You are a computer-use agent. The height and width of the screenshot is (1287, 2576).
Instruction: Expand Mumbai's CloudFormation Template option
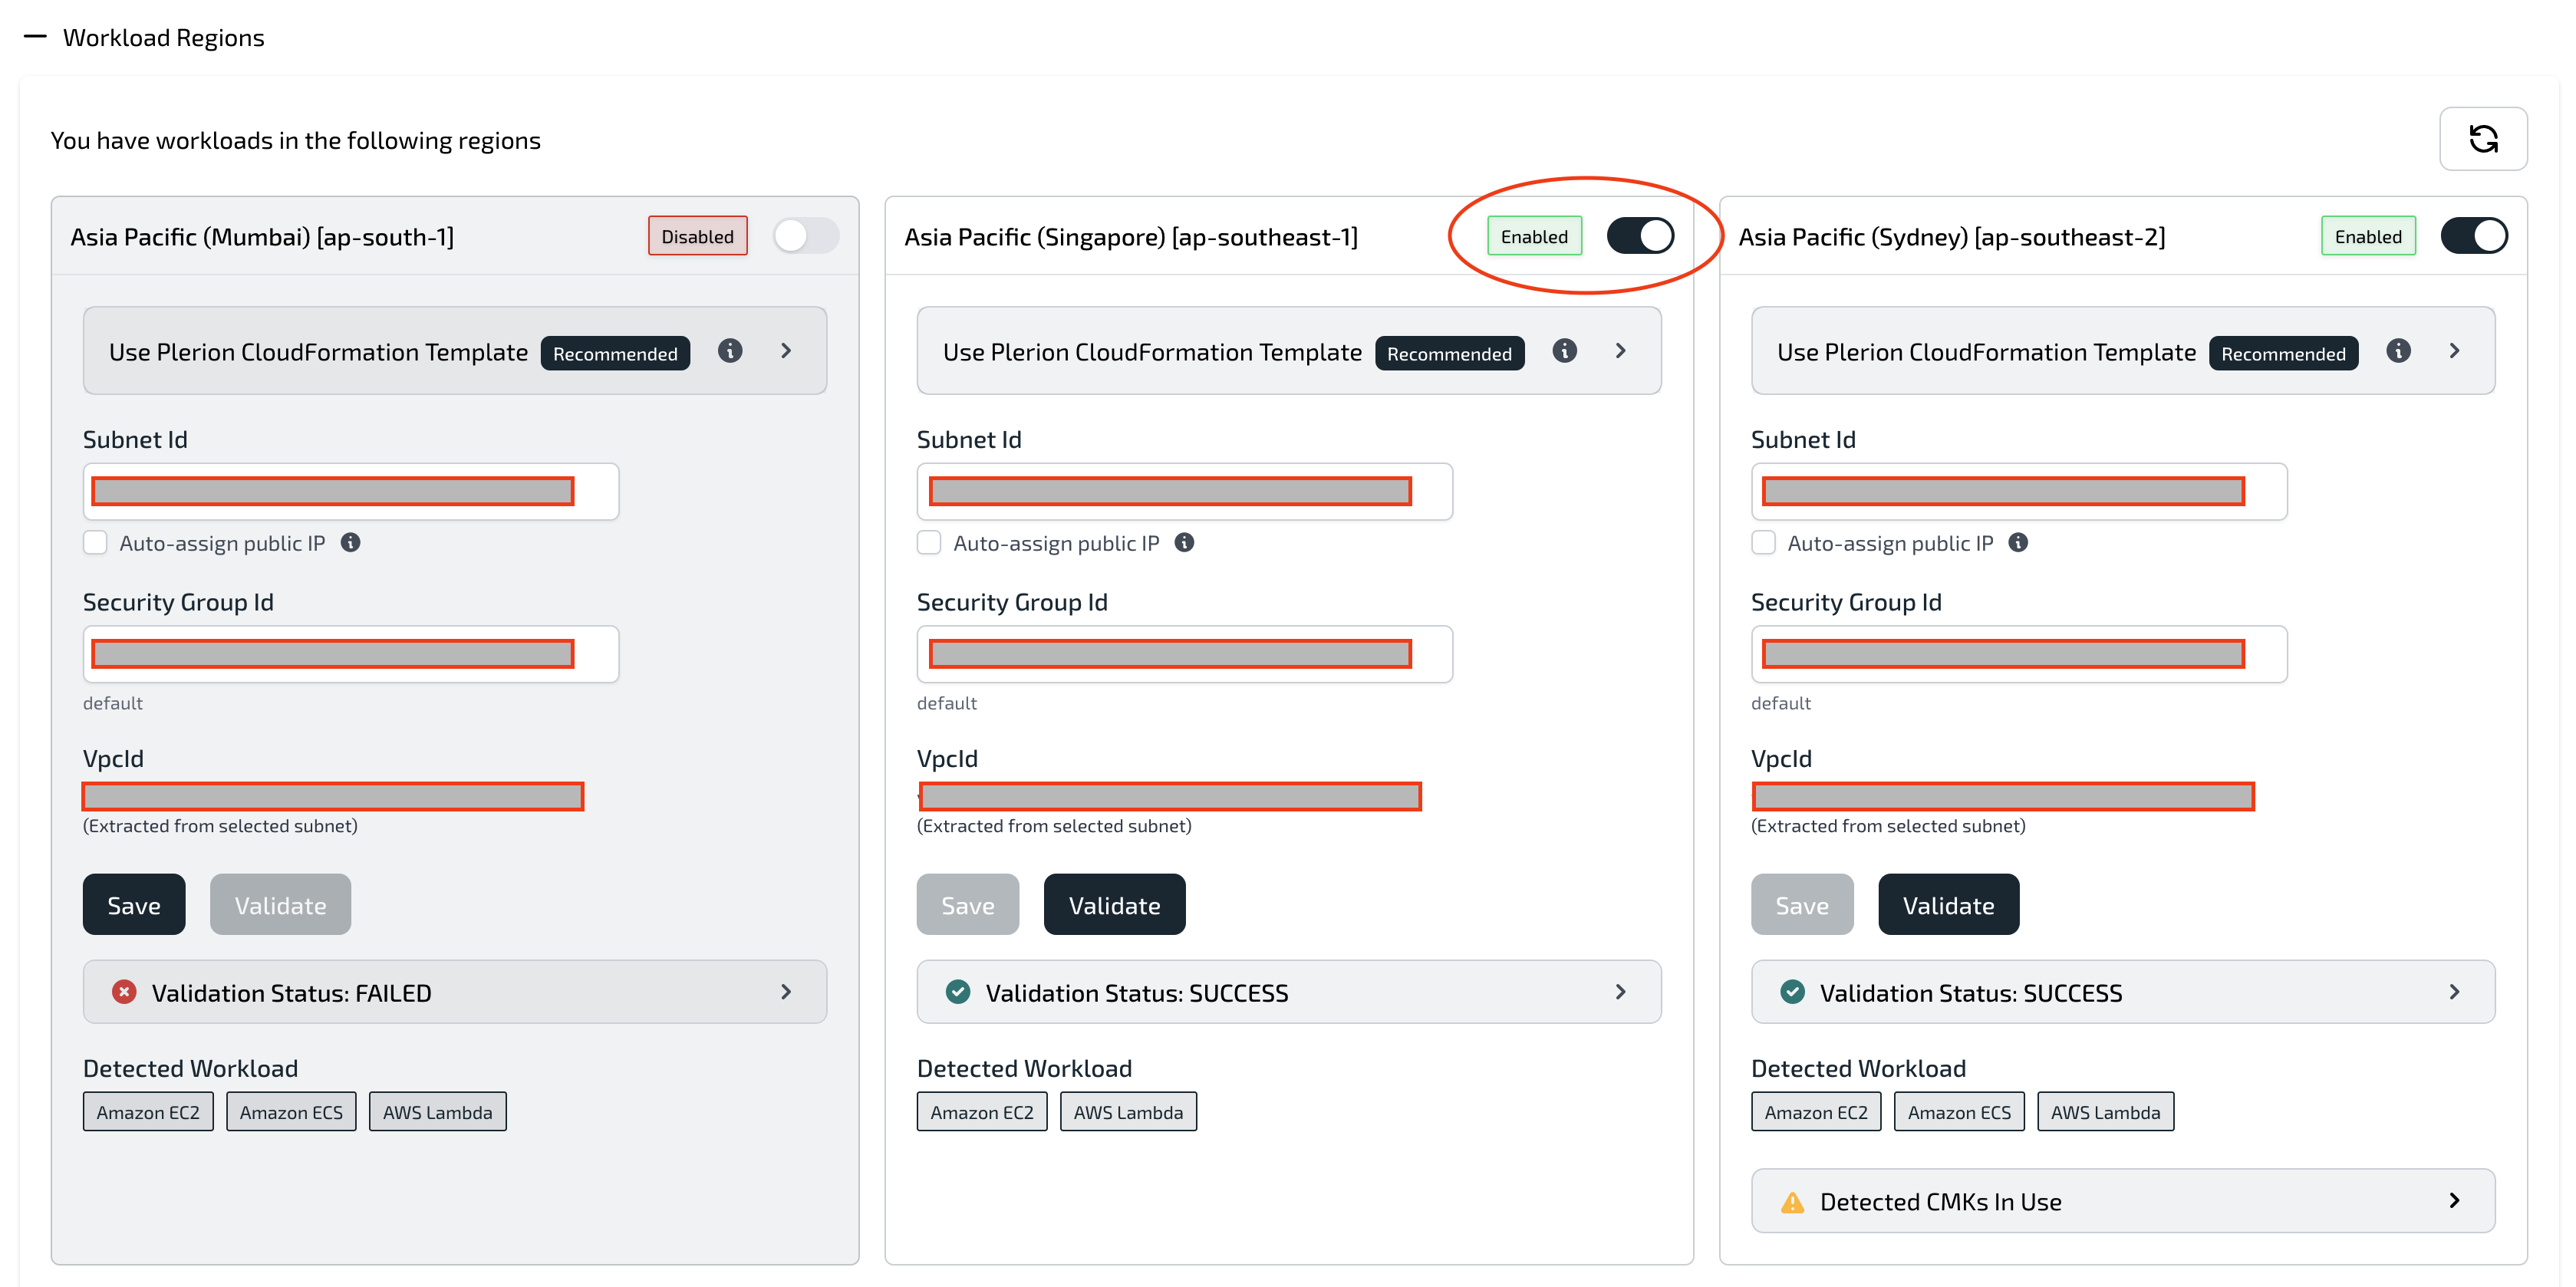[x=786, y=351]
